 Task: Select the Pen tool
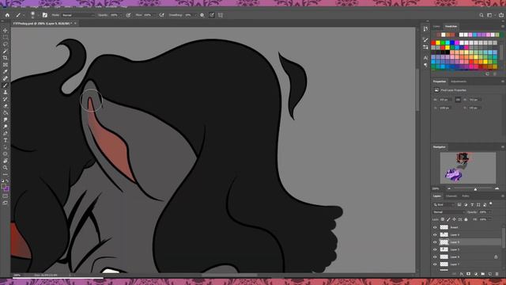[x=6, y=133]
